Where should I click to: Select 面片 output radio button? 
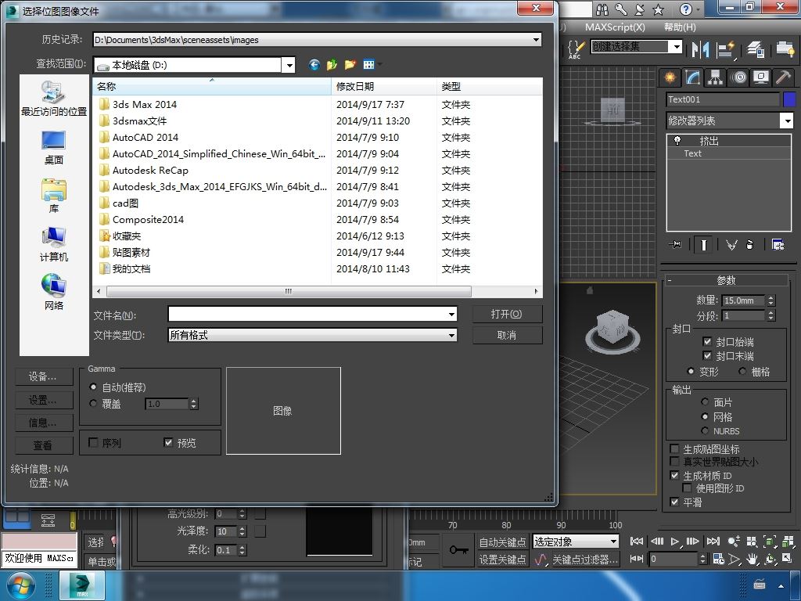point(705,402)
